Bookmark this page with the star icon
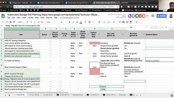Viewport: 174px width, 98px height. (117, 7)
